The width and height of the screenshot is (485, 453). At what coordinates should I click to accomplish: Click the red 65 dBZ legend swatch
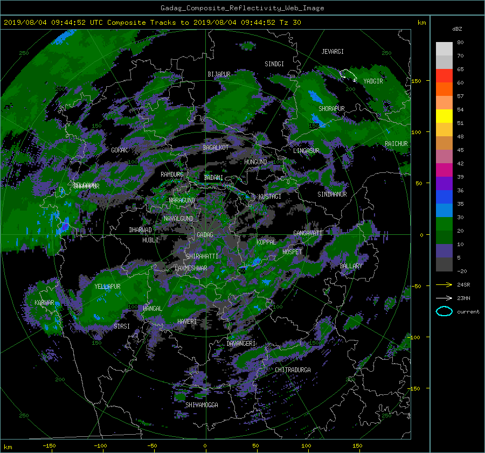pyautogui.click(x=444, y=76)
